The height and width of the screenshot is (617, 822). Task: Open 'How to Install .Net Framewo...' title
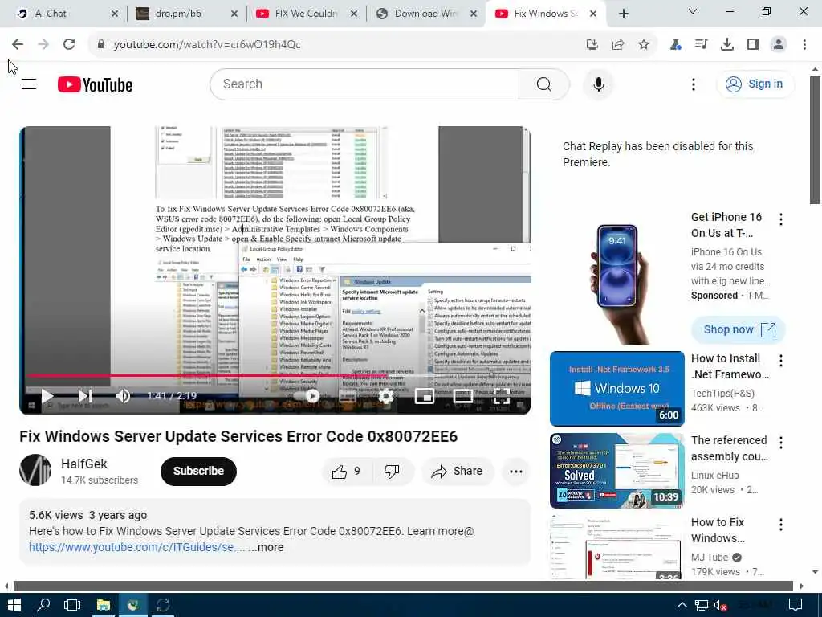coord(730,366)
